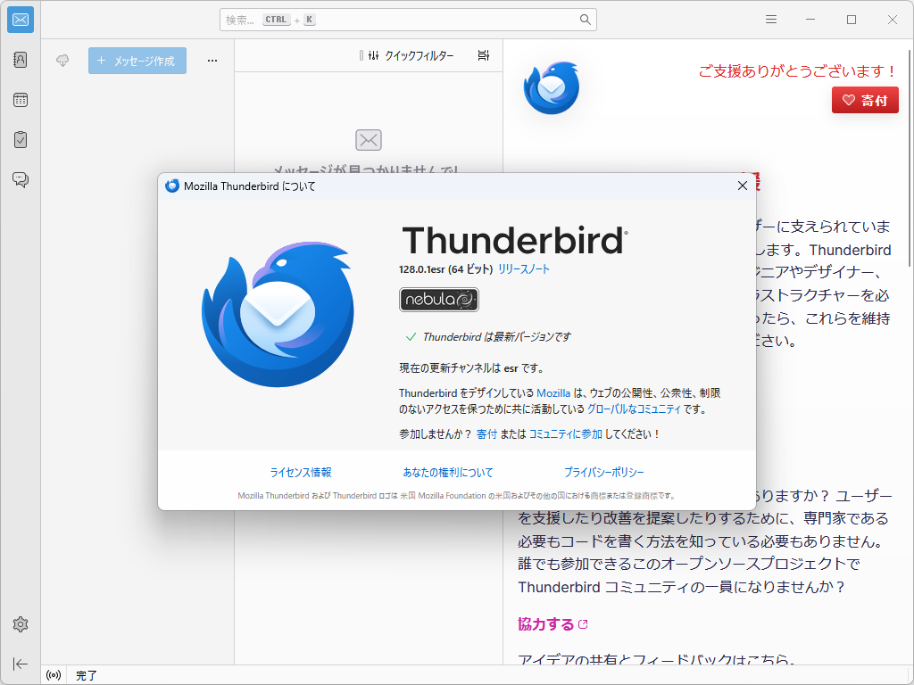Open the Chat space in the sidebar
The image size is (914, 685).
click(20, 179)
